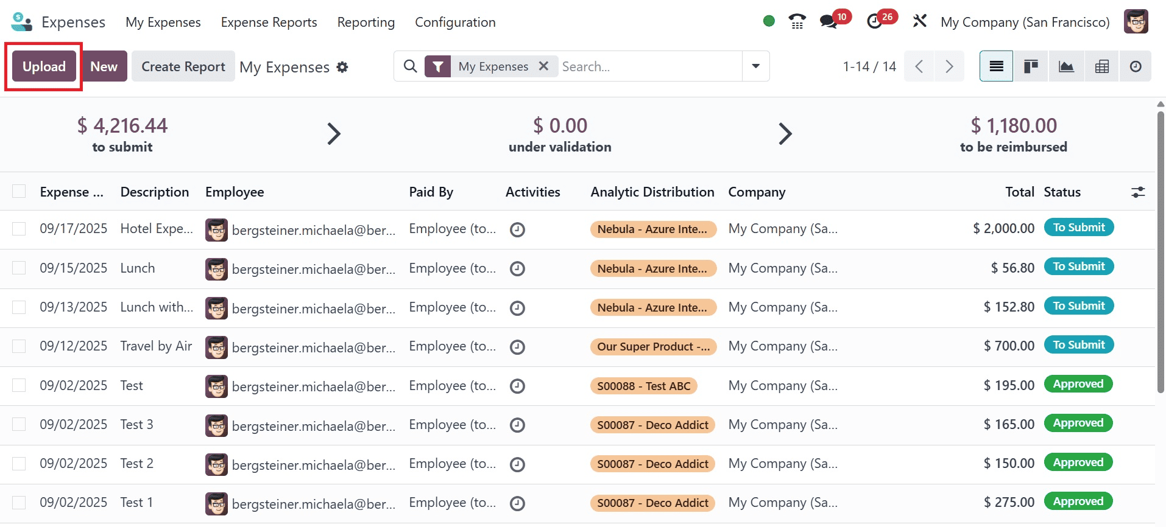Screen dimensions: 1166x527
Task: Click the activity clock for Test 1 row
Action: [x=517, y=503]
